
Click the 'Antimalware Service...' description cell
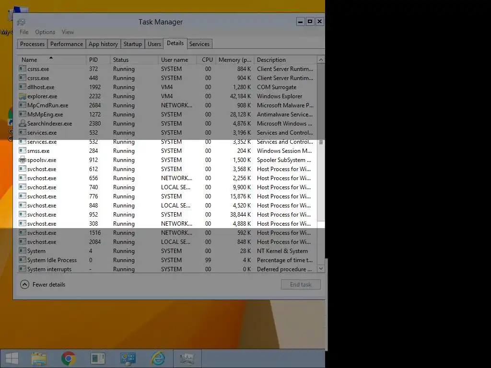click(285, 114)
